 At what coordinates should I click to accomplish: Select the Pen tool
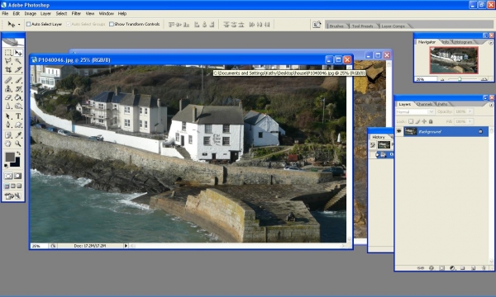coord(8,125)
